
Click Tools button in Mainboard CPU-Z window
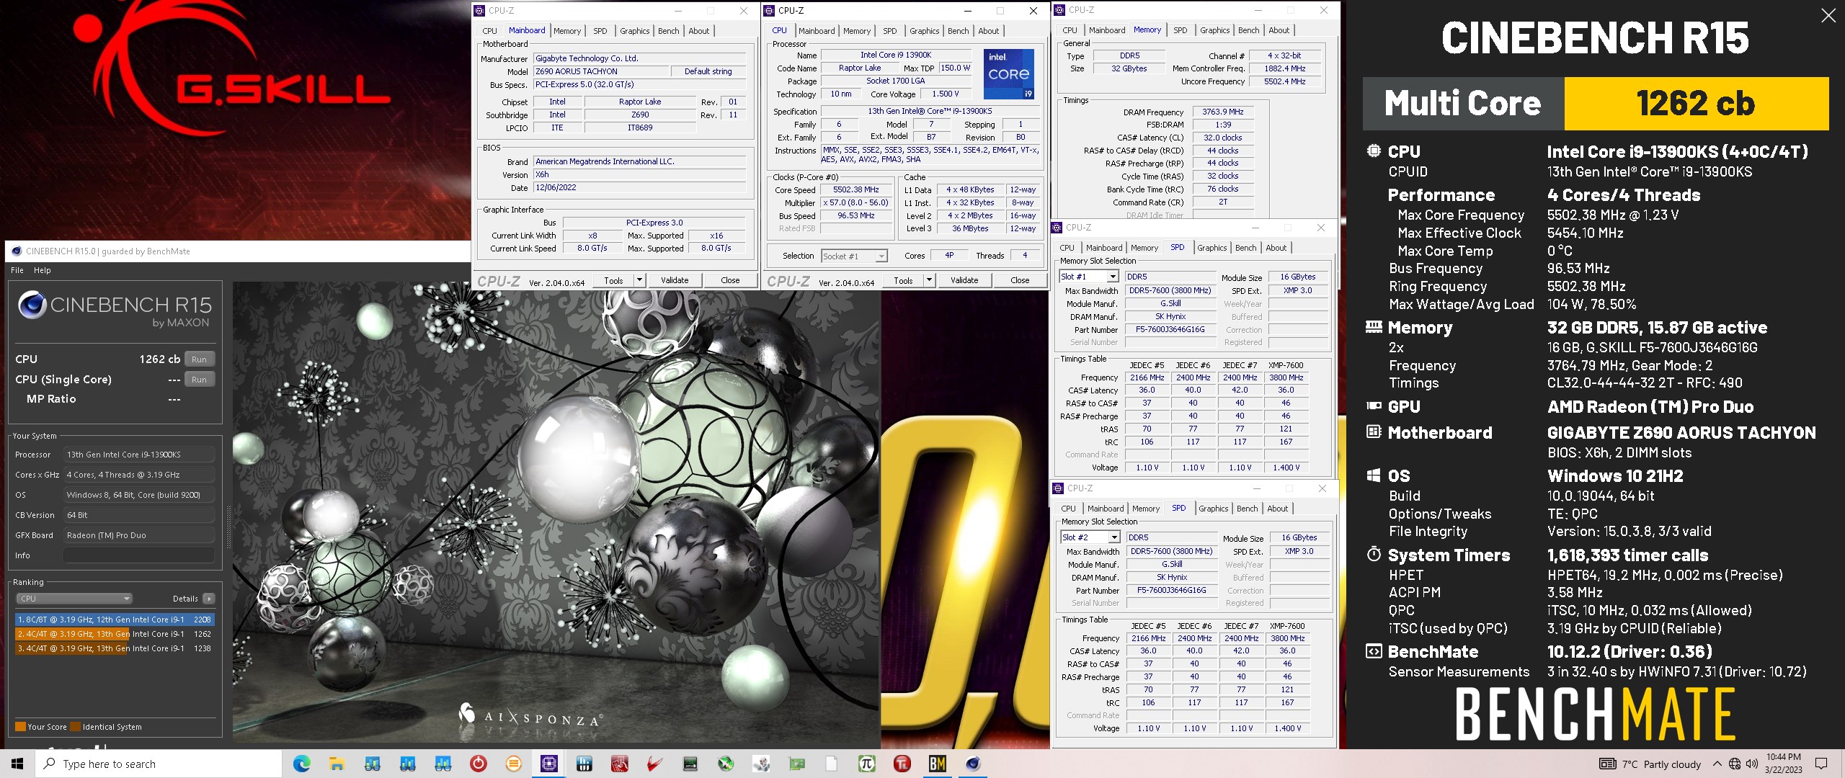[x=613, y=280]
